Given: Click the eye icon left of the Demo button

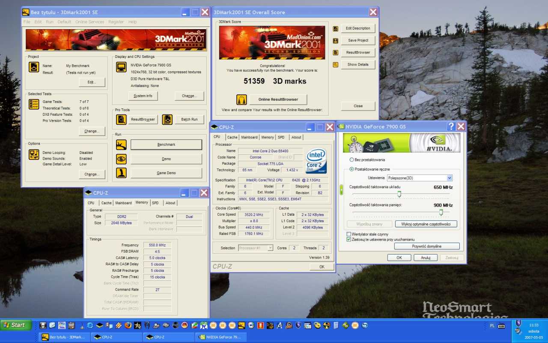Looking at the screenshot, I should click(x=121, y=159).
